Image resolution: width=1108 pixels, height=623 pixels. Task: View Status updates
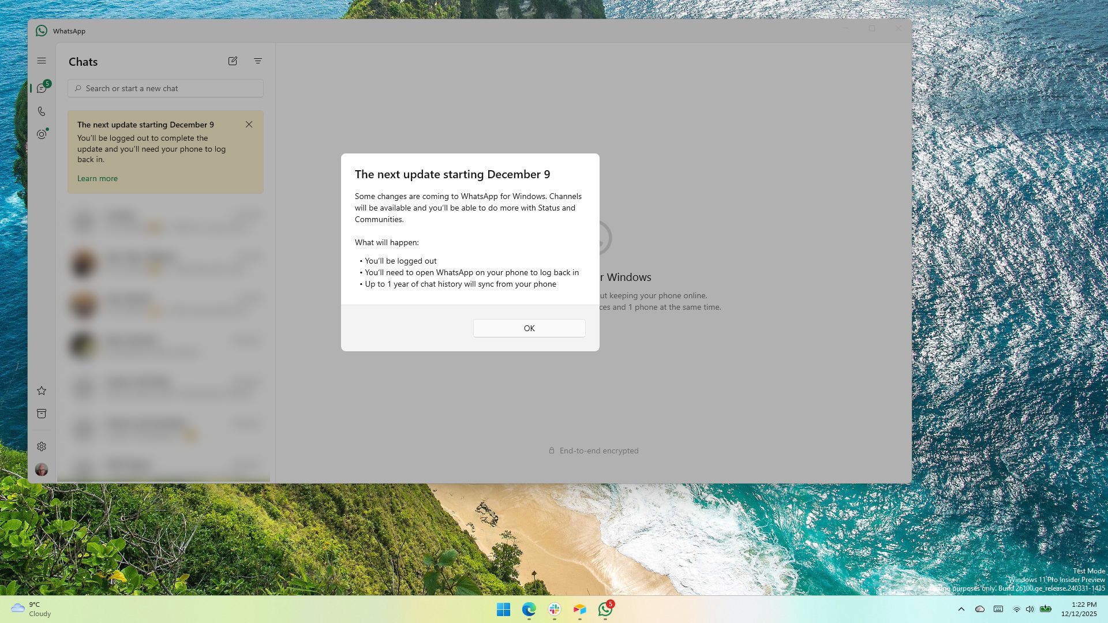(x=41, y=134)
